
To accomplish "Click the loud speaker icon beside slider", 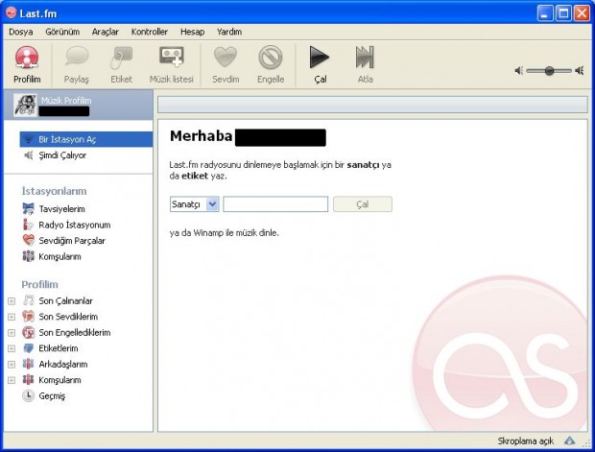I will click(579, 71).
